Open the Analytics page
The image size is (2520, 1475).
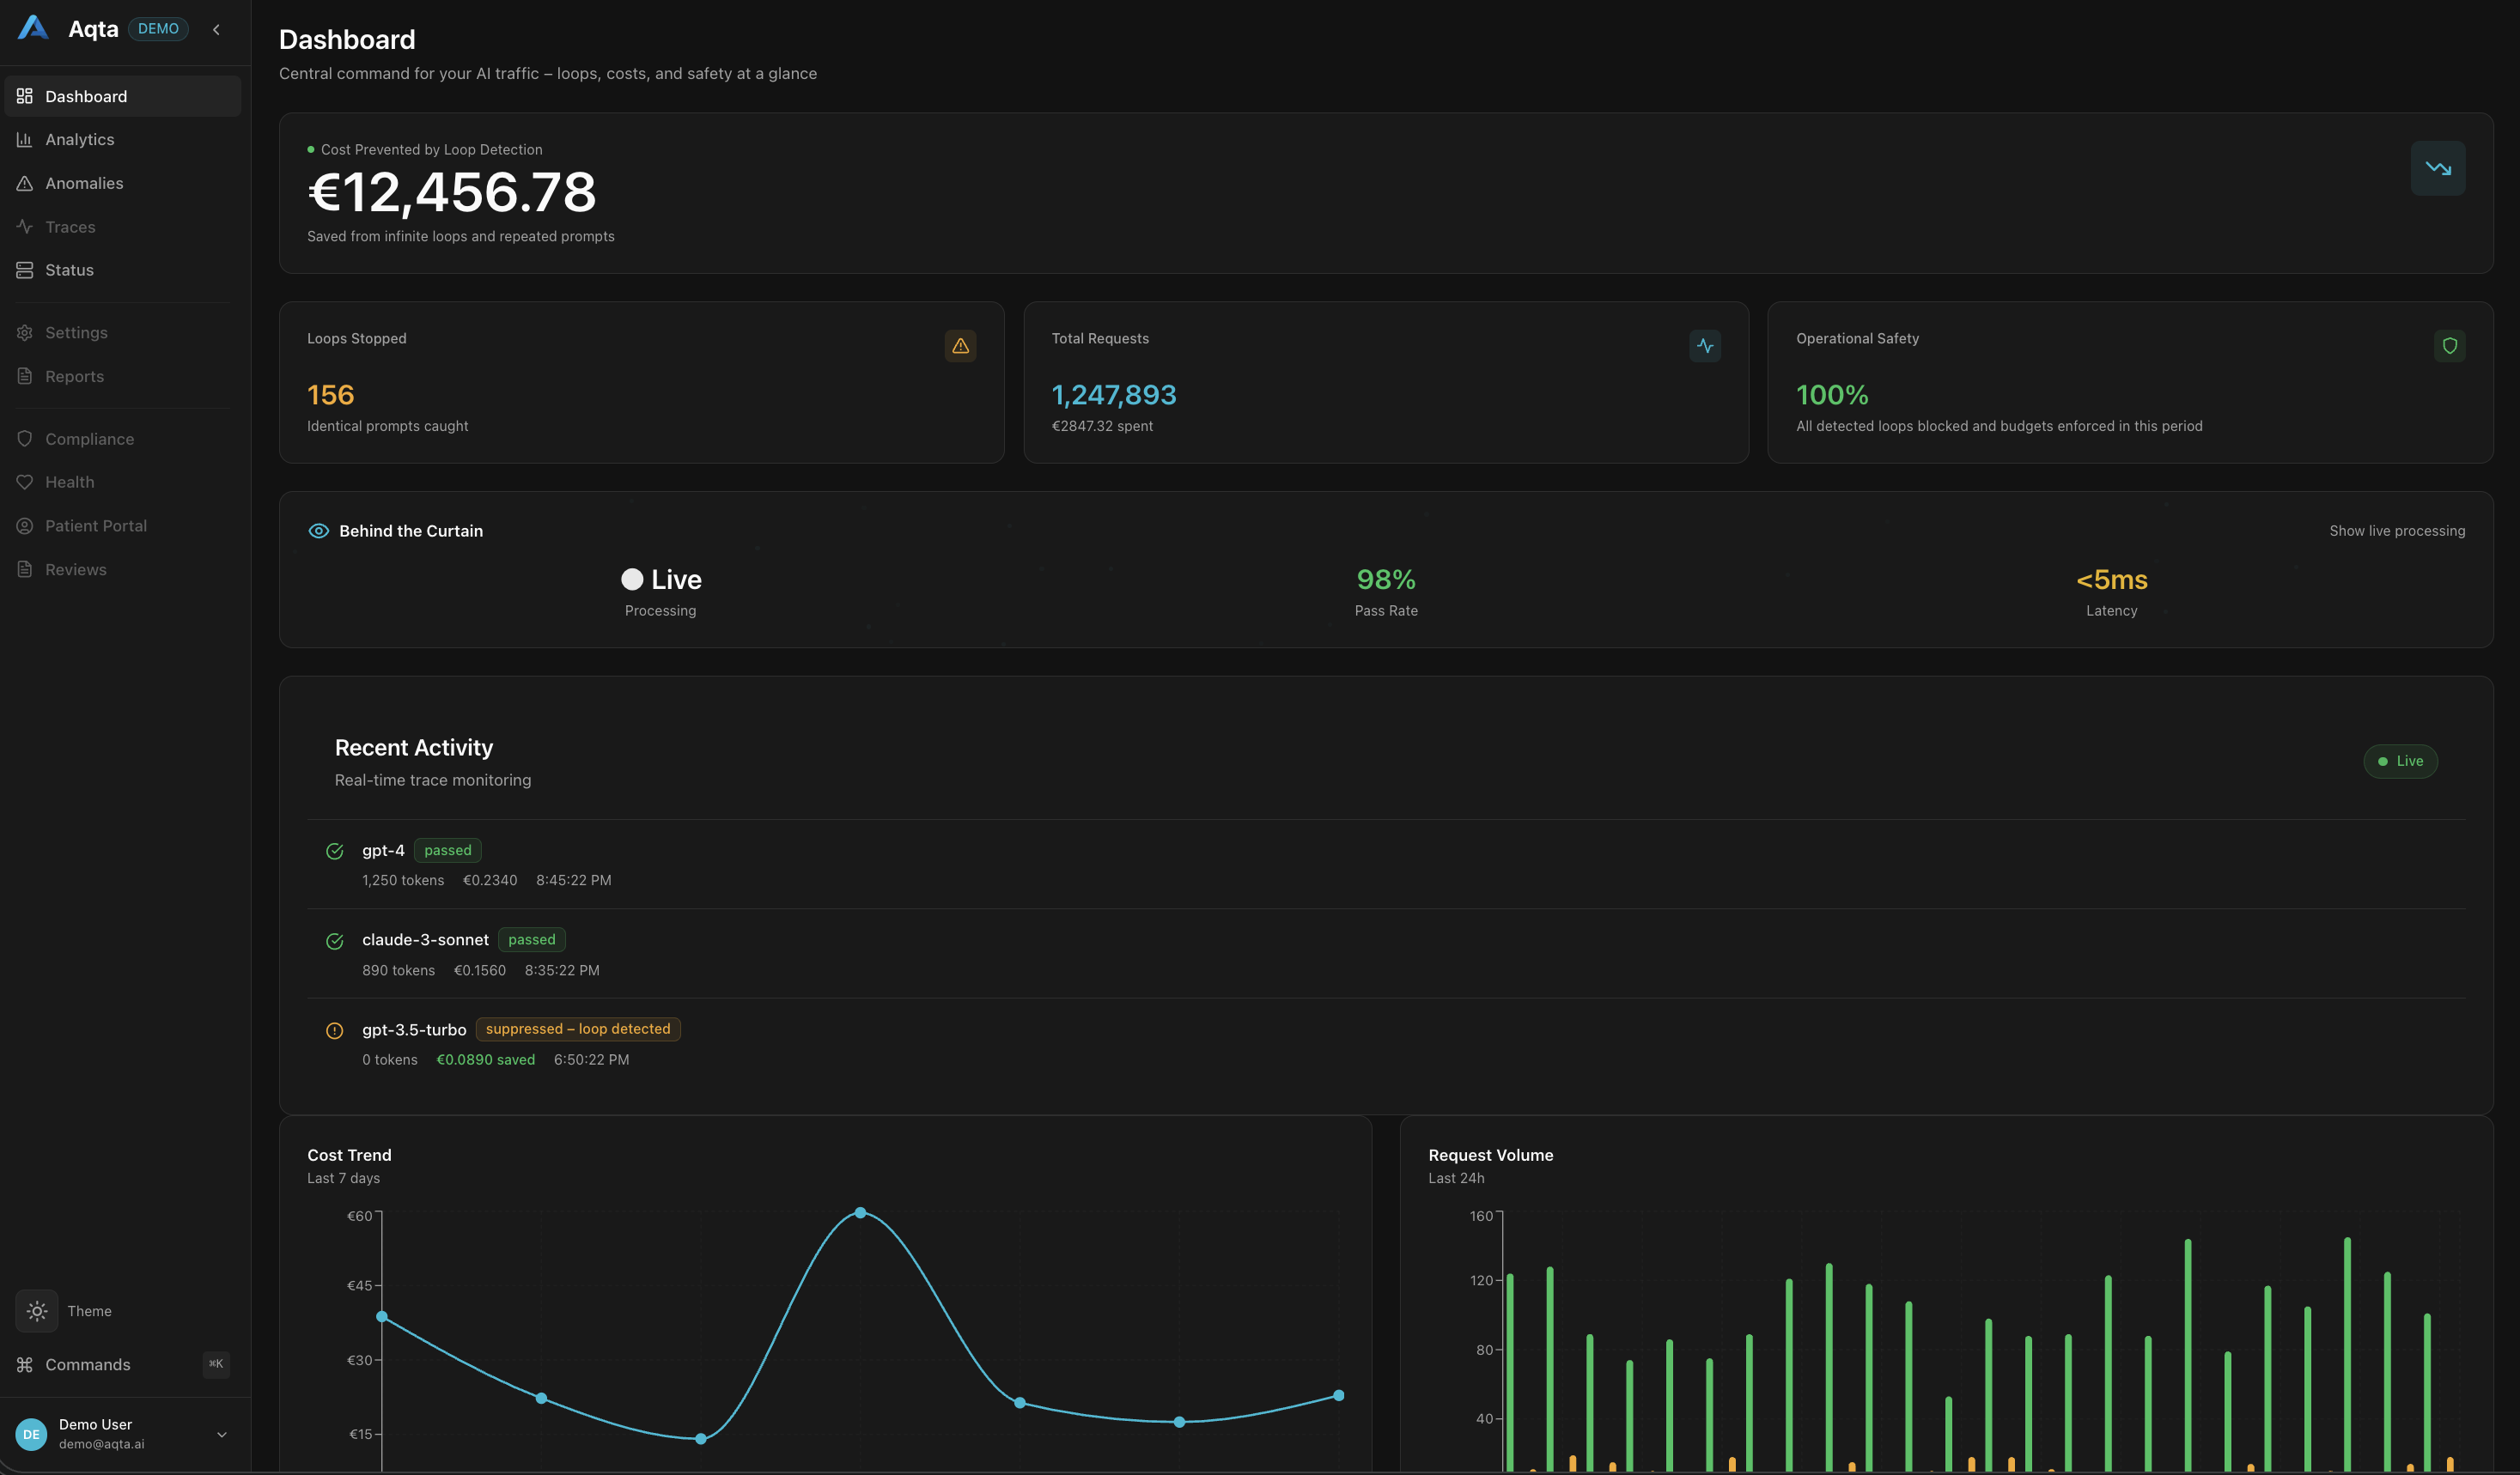point(79,140)
